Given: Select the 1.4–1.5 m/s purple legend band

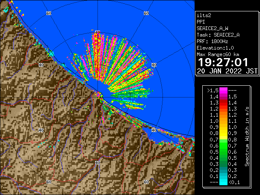Looking at the screenshot, I should (x=223, y=97).
